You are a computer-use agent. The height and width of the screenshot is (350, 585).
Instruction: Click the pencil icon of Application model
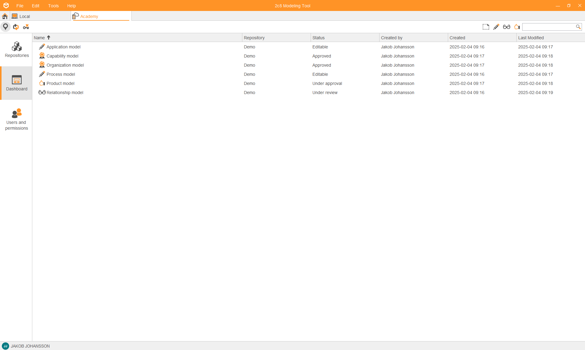(42, 47)
